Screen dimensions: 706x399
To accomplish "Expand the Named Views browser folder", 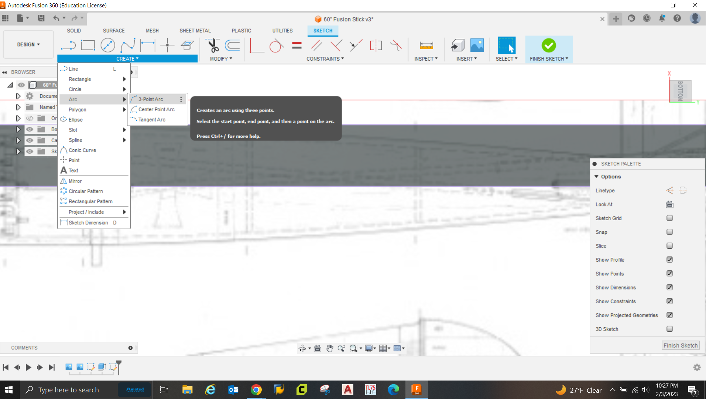I will (x=18, y=107).
